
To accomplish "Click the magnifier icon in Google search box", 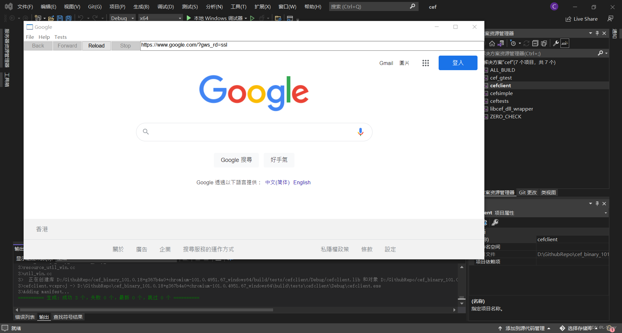I will [x=146, y=132].
